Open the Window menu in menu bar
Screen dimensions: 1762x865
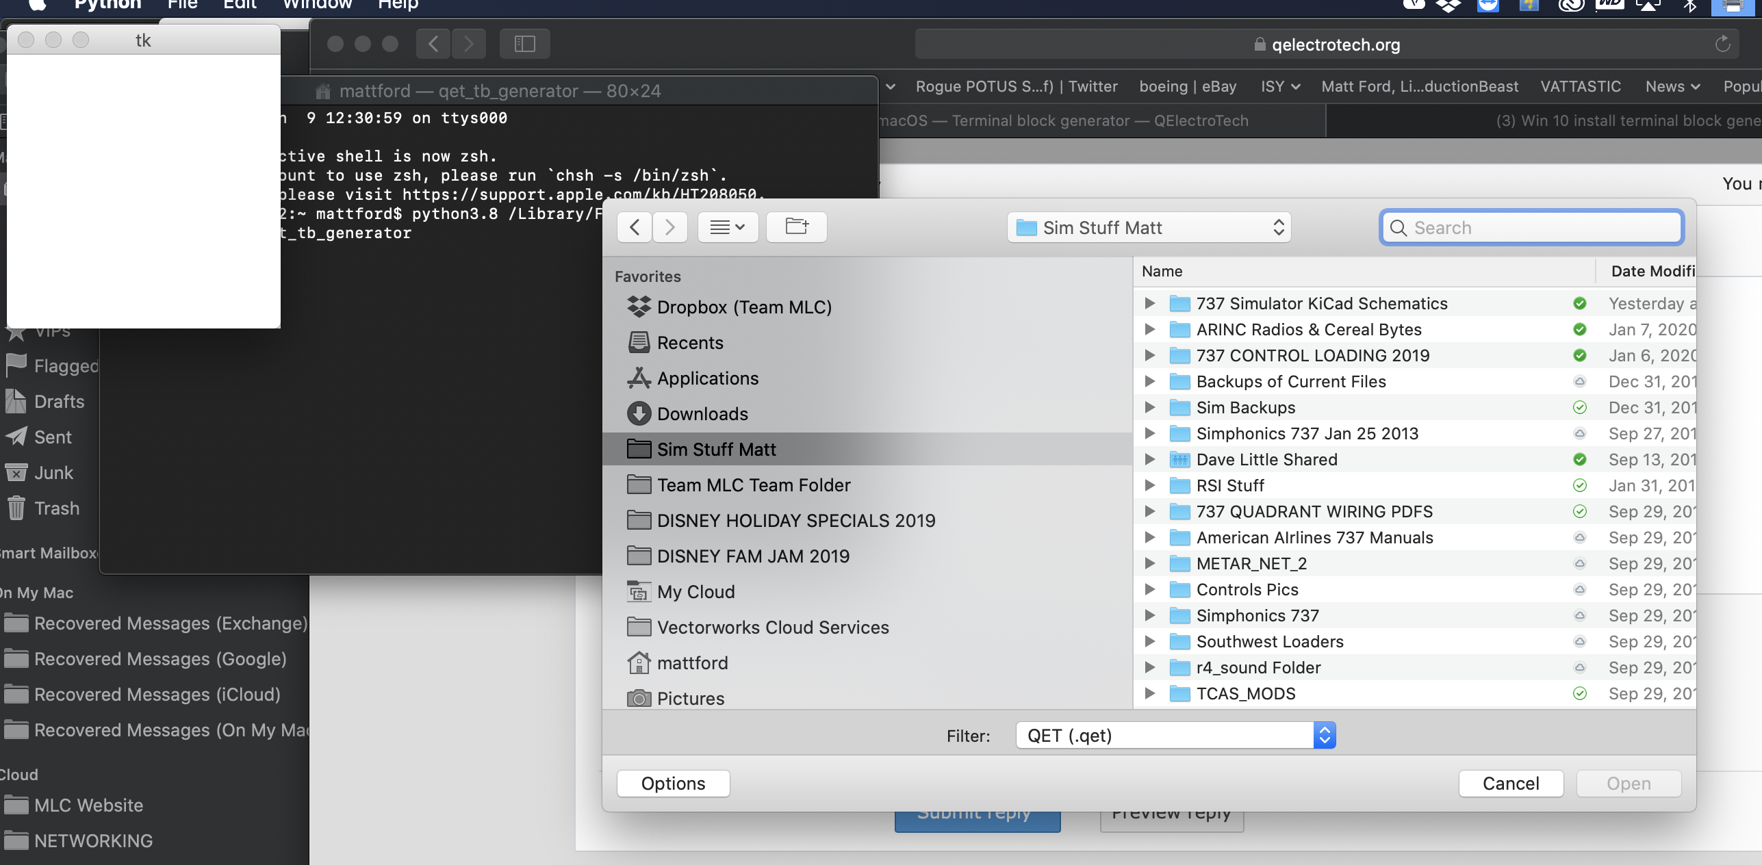[x=317, y=5]
